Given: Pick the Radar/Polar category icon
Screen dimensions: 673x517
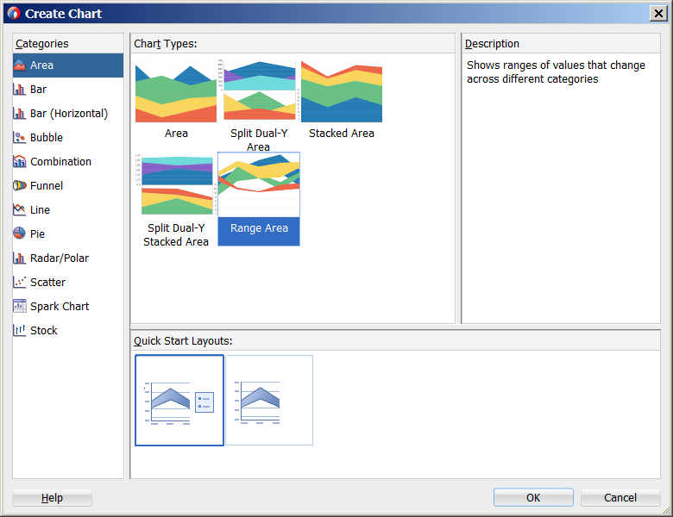Looking at the screenshot, I should point(20,258).
